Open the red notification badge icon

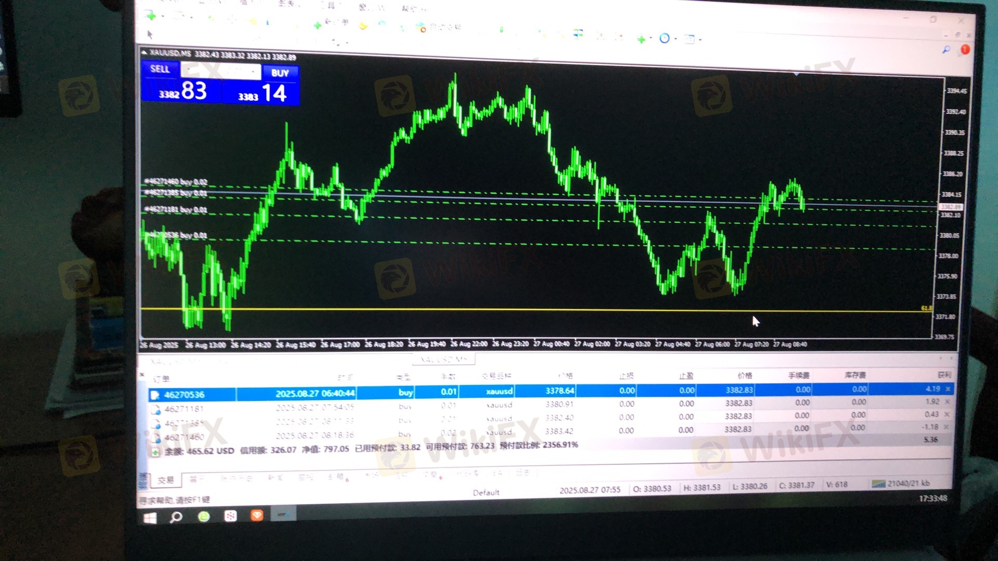click(x=965, y=50)
